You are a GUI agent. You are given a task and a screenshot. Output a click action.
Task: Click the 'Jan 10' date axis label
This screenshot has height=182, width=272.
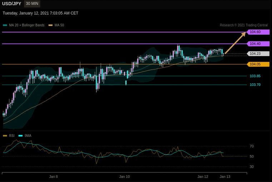tap(124, 177)
